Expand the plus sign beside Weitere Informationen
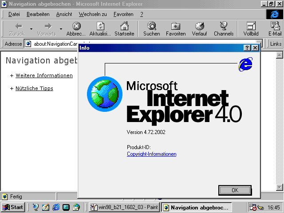 point(12,75)
